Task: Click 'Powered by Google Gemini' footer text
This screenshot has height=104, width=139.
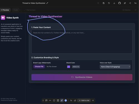Action: (9, 100)
